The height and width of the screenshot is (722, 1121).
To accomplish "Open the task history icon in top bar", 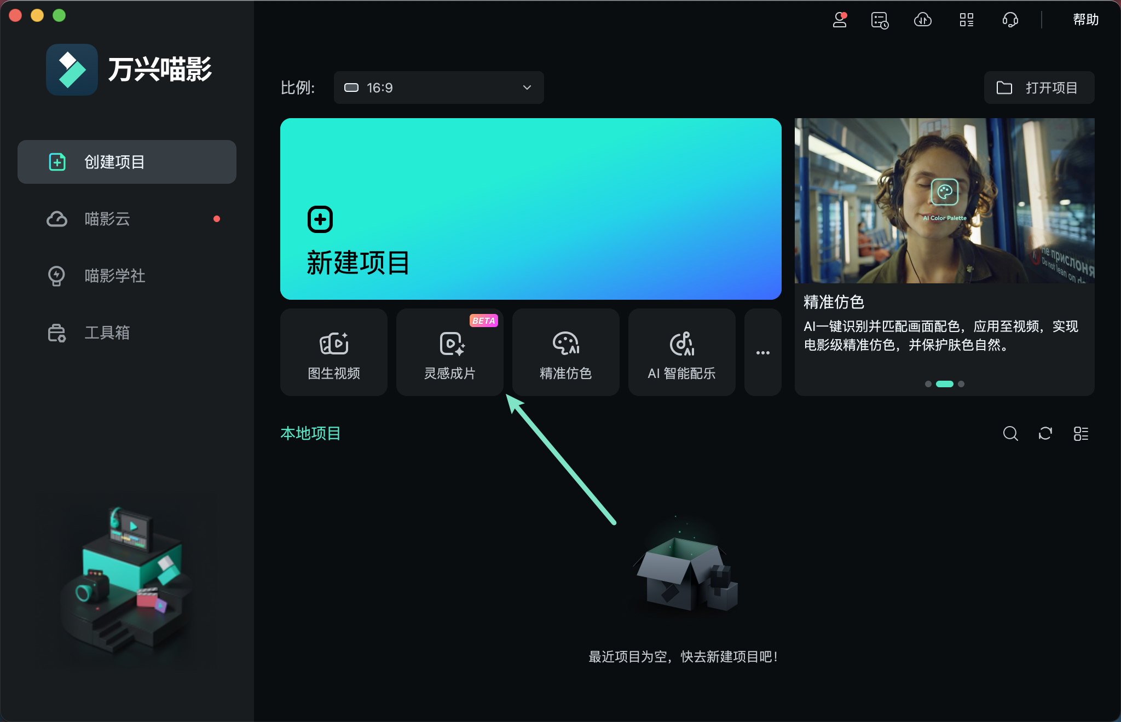I will pos(880,20).
